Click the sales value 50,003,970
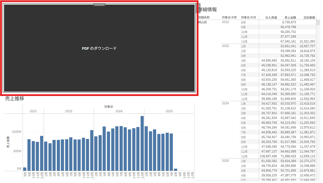Screen dimensions: 323x183 289,104
